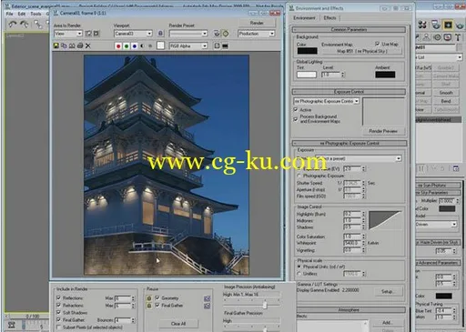Toggle the red channel button
The image size is (466, 332).
pyautogui.click(x=118, y=46)
